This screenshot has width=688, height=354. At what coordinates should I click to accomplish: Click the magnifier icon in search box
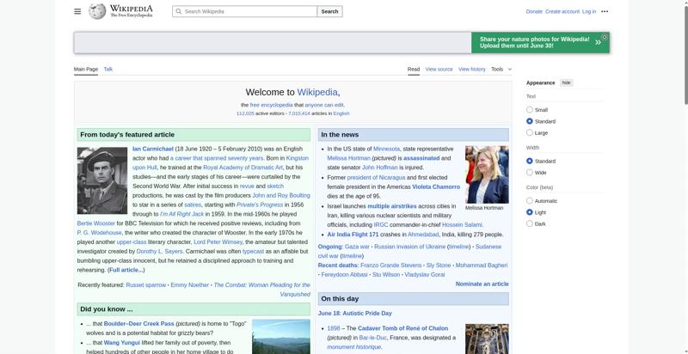coord(179,11)
